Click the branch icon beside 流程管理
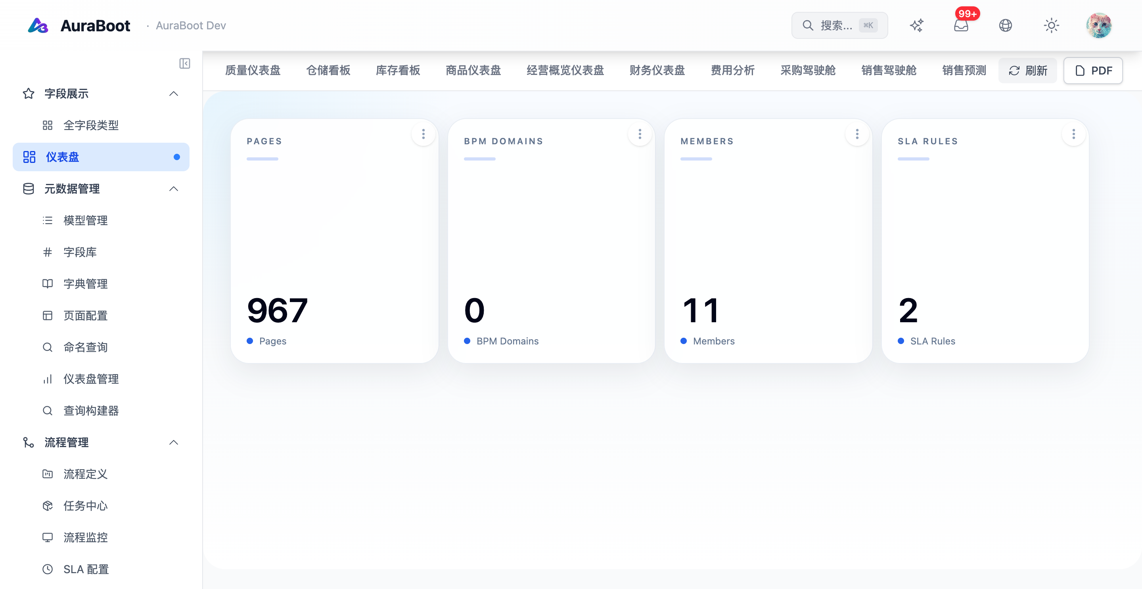Viewport: 1142px width, 589px height. (29, 442)
